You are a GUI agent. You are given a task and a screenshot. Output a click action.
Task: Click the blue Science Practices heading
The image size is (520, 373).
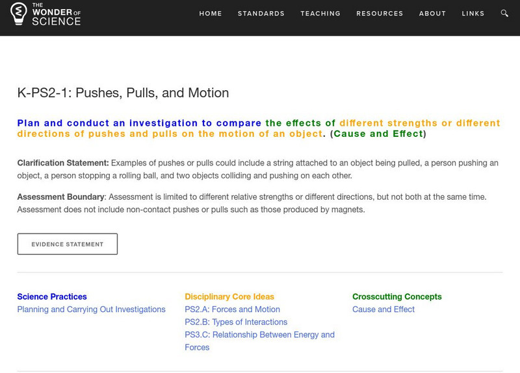(x=52, y=296)
